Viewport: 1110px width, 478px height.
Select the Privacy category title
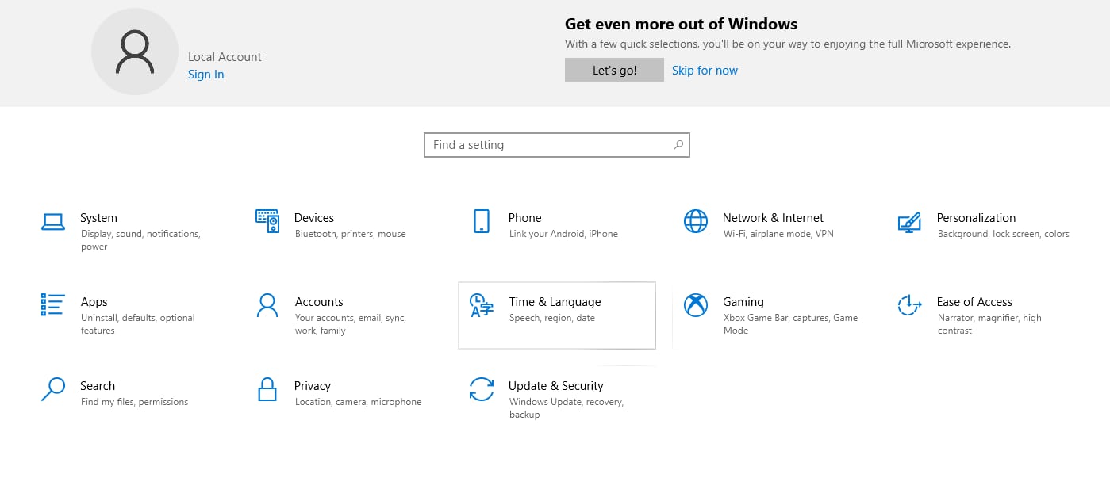pos(313,386)
